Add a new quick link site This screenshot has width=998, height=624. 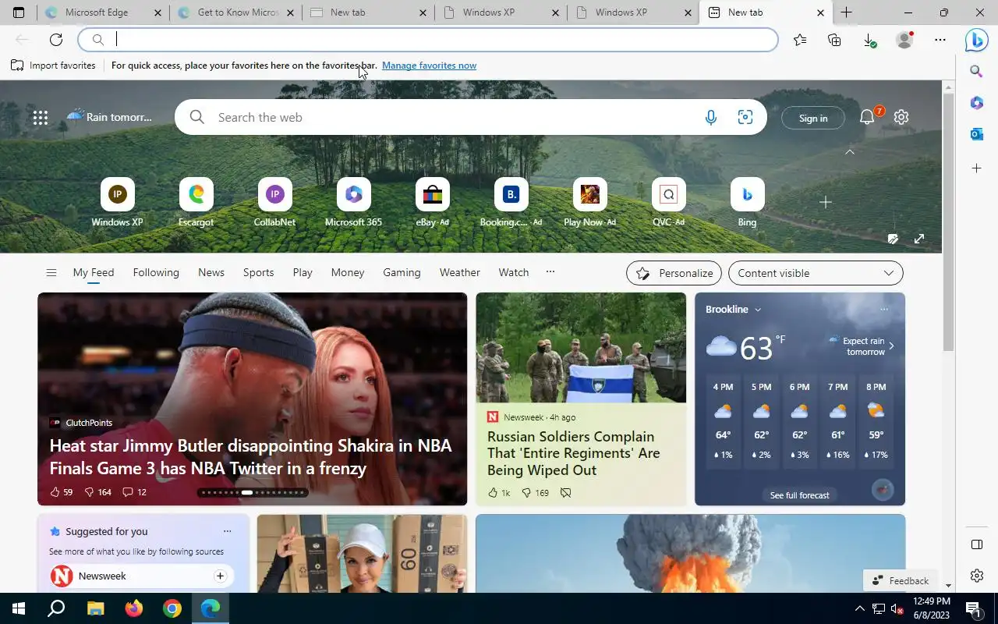tap(826, 202)
